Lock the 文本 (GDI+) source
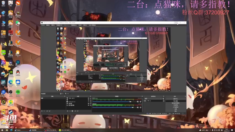Screen dimensions: 235x132 click(x=91, y=98)
